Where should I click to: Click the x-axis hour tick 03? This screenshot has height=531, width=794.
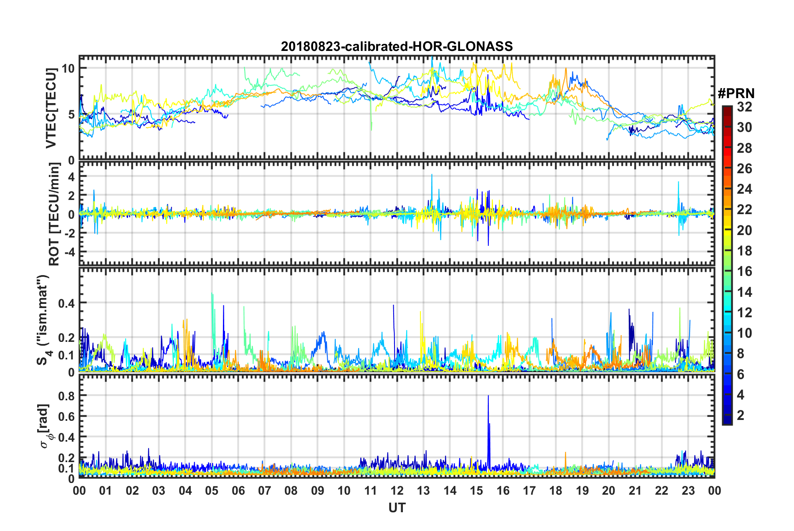coord(159,491)
